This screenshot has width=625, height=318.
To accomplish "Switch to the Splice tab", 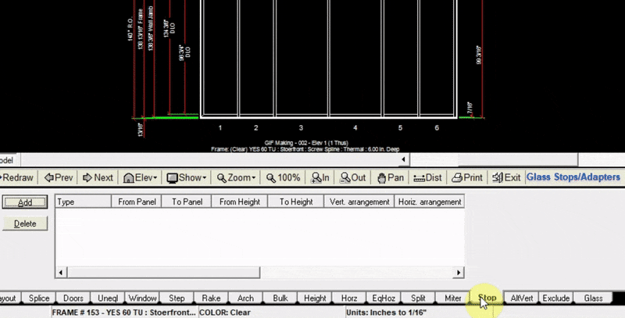I will point(39,298).
